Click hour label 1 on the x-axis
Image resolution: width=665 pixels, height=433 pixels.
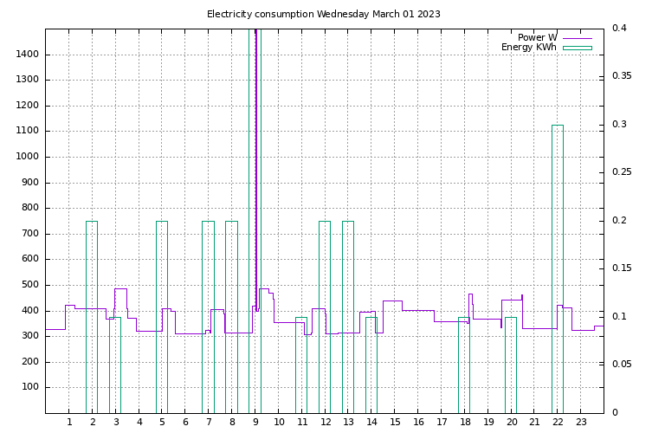pos(69,423)
